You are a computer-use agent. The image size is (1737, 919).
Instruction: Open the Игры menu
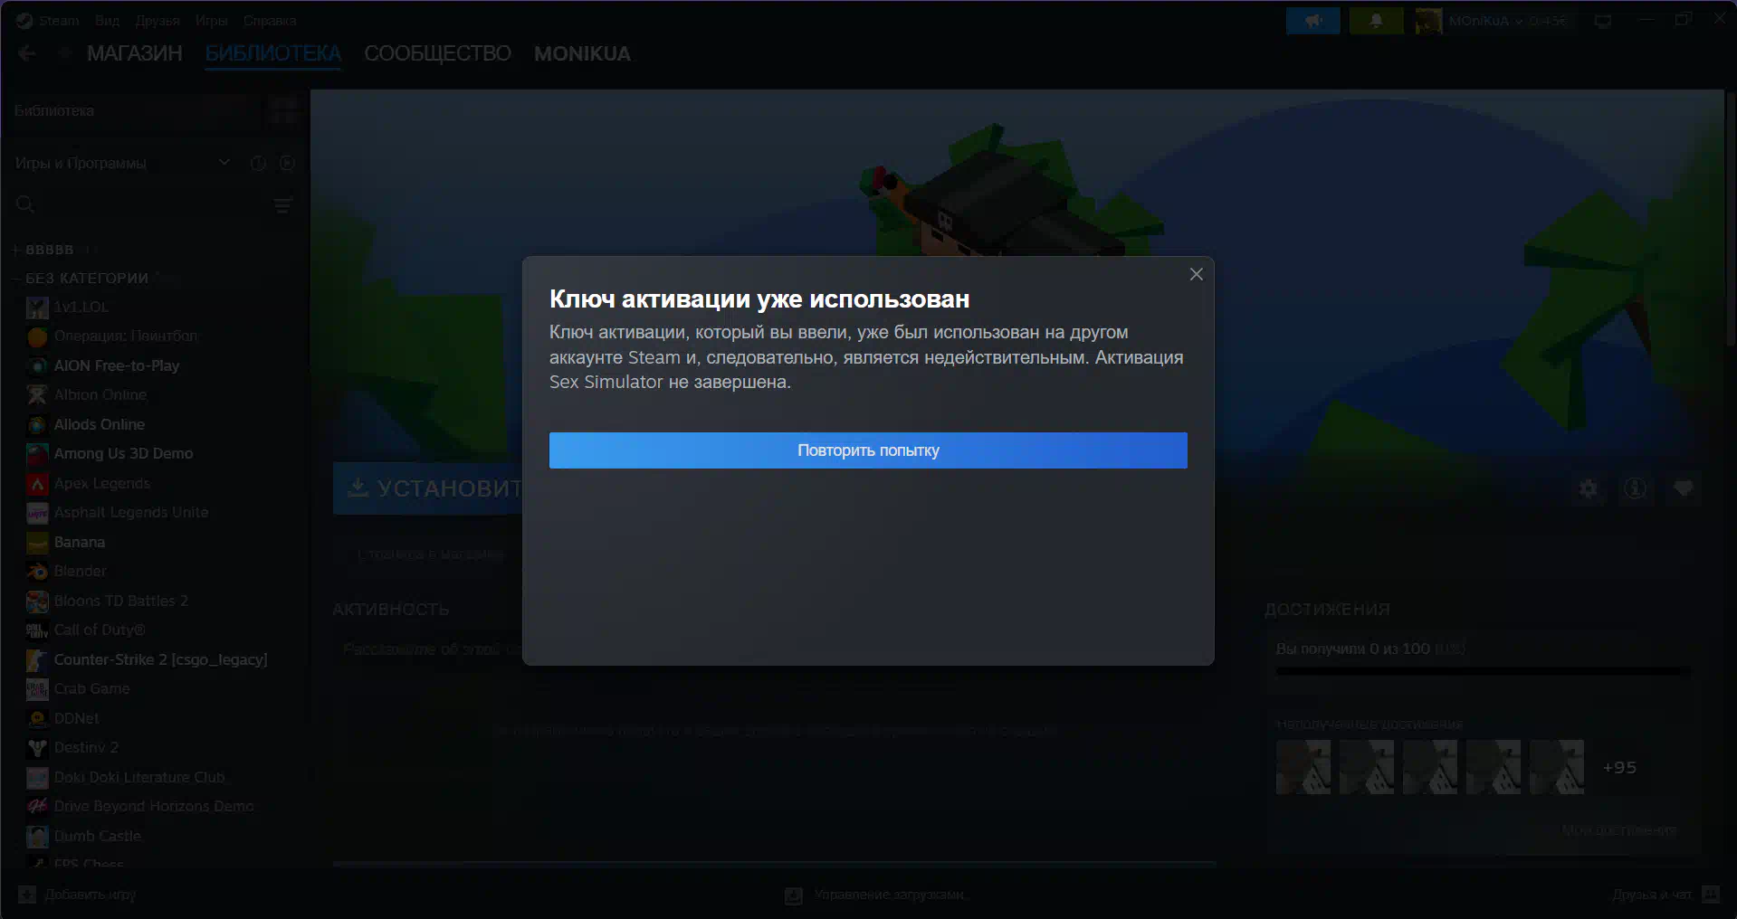[211, 20]
